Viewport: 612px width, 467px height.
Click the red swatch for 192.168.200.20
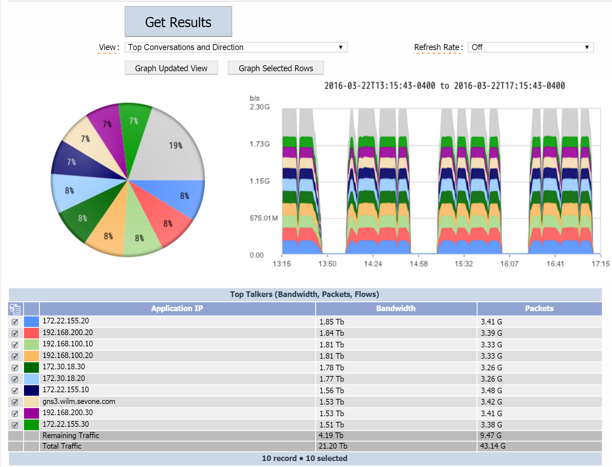[x=31, y=333]
